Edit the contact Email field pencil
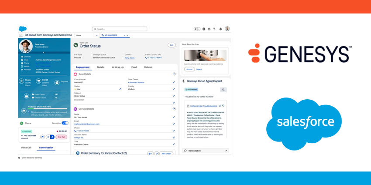The width and height of the screenshot is (371, 185). [x=174, y=124]
